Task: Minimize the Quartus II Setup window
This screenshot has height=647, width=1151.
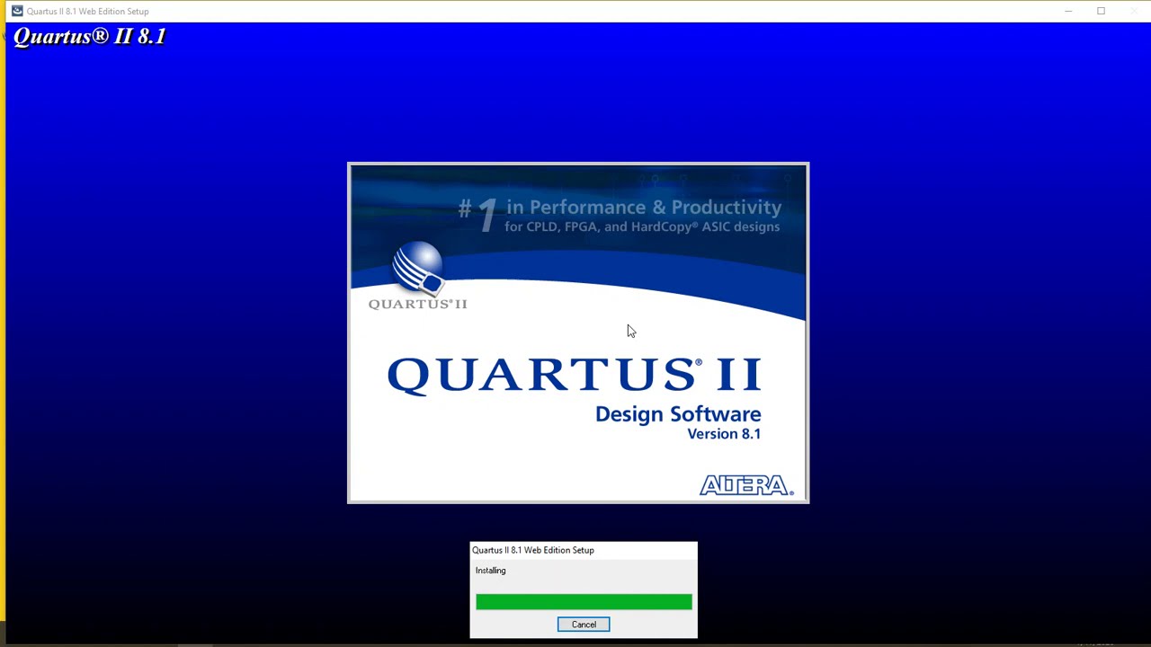Action: tap(1068, 11)
